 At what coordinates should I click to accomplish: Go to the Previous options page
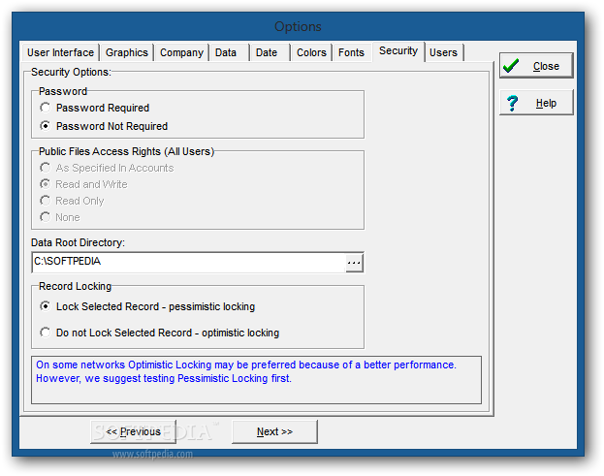(x=133, y=431)
